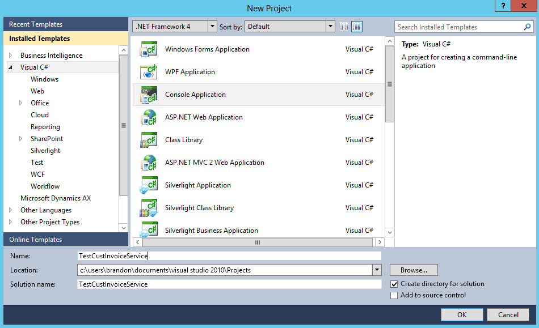Click the Console Application template icon
This screenshot has height=328, width=539.
149,95
